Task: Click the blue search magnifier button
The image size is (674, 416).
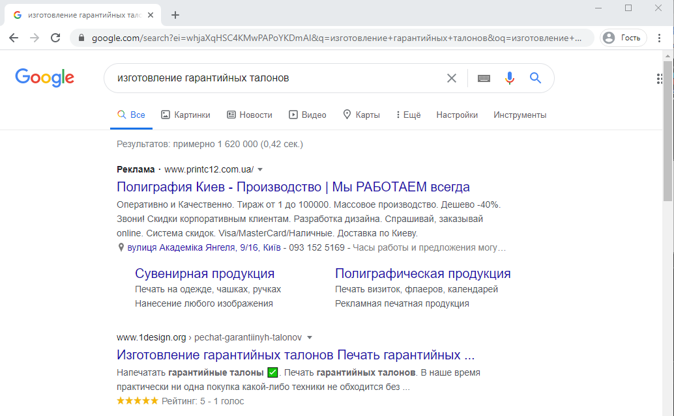Action: 535,77
